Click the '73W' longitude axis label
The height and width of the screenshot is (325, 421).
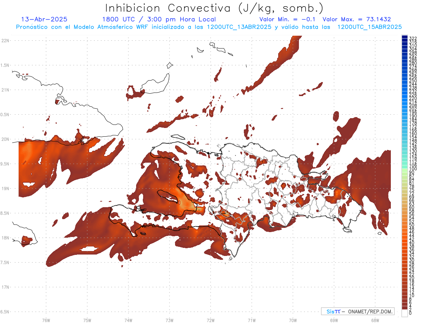(x=169, y=320)
